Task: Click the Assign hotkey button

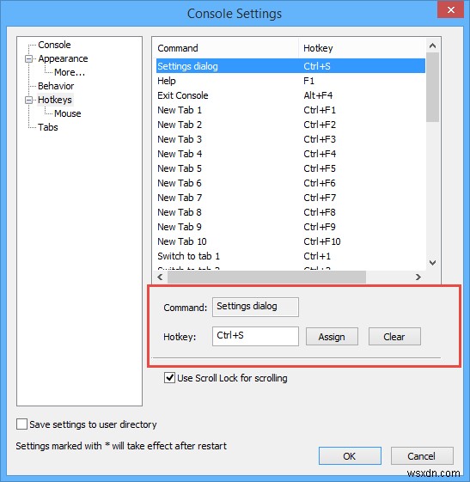Action: (x=332, y=337)
